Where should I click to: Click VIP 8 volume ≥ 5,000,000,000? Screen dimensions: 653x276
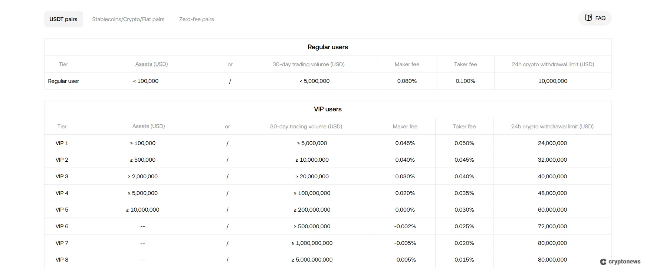(x=312, y=260)
